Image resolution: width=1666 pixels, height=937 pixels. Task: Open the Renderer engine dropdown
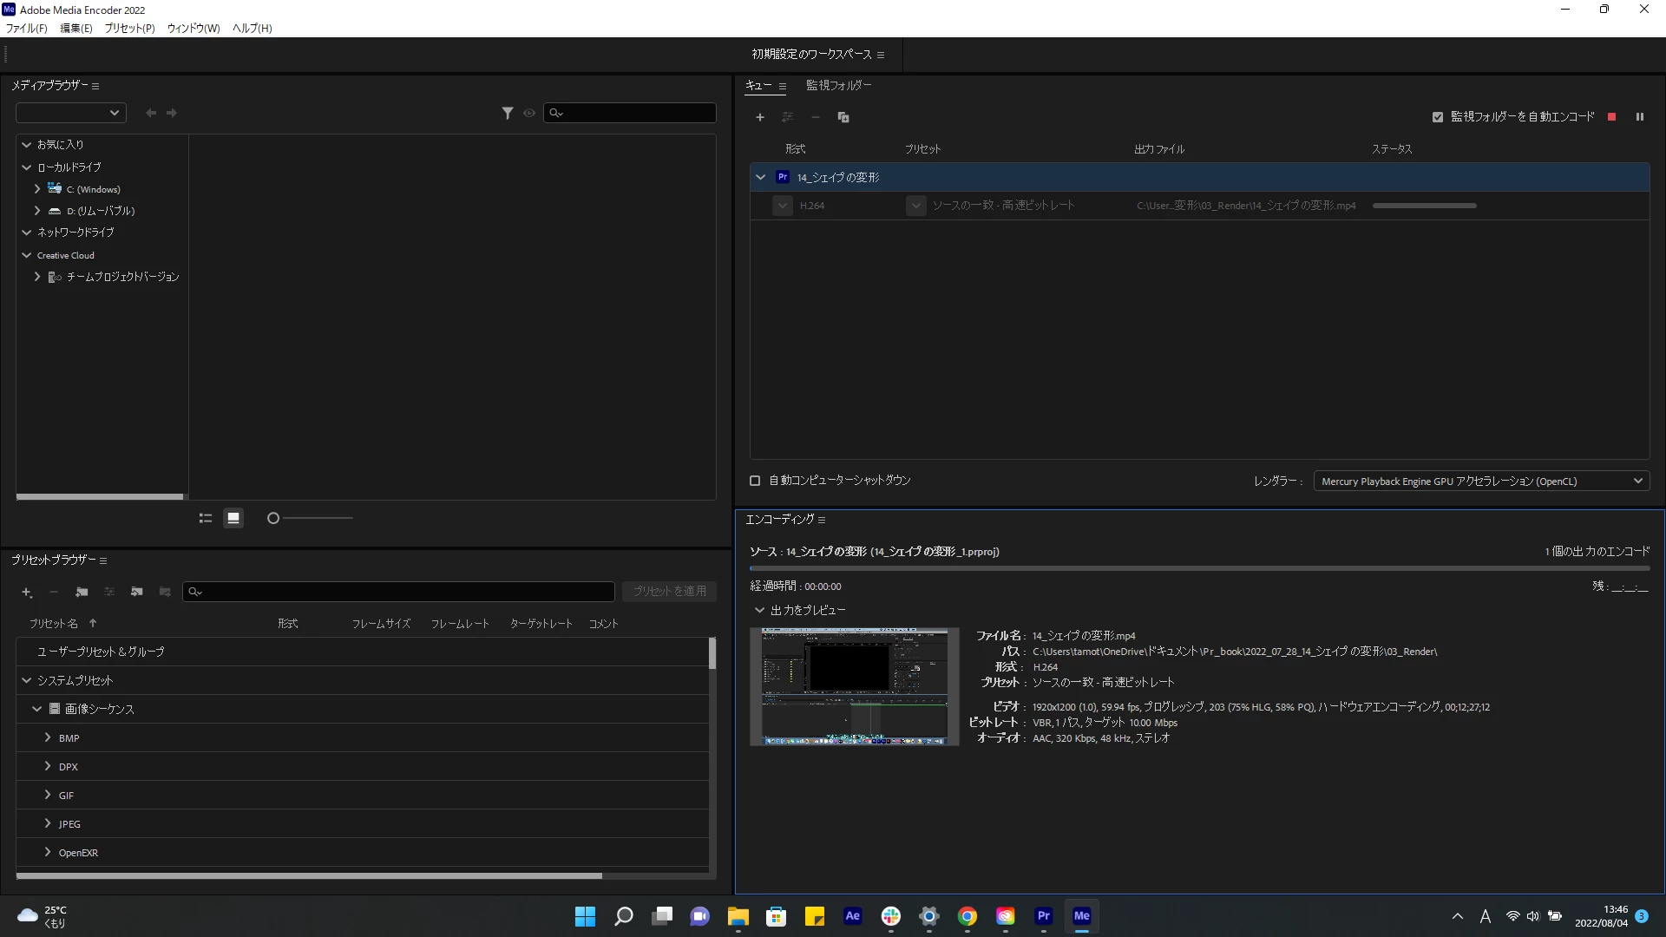1481,481
